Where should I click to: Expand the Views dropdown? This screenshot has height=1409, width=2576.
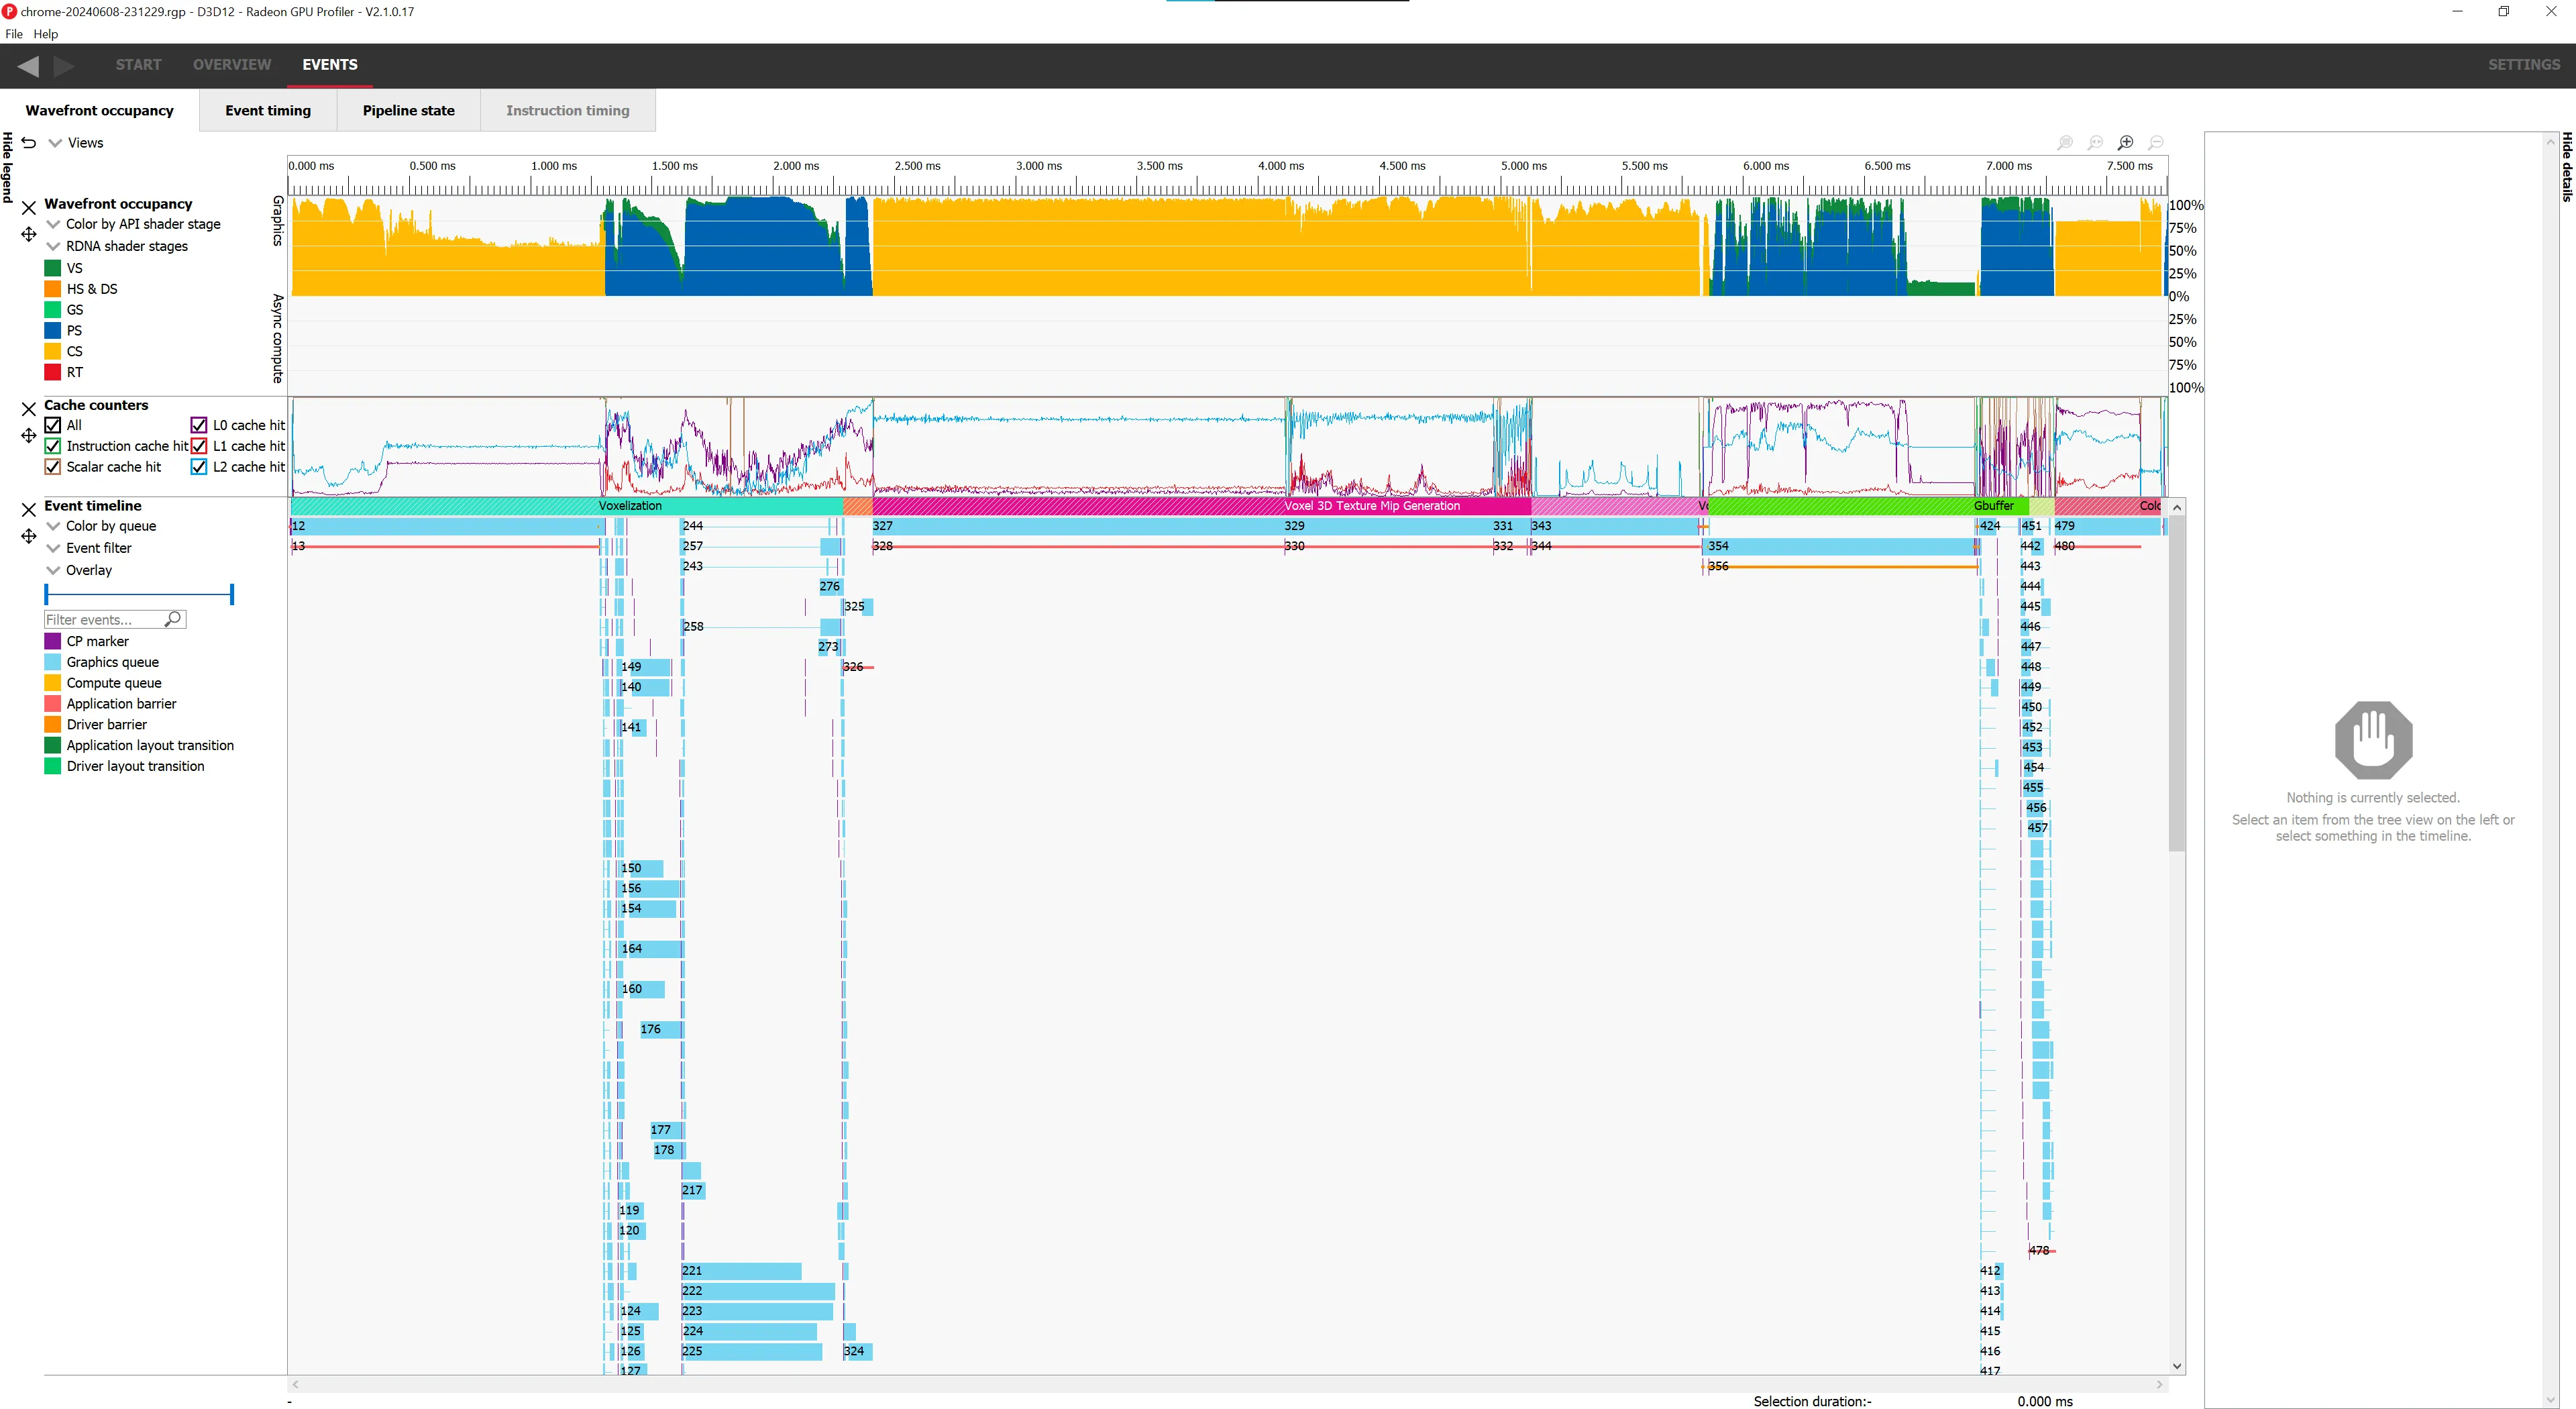coord(56,143)
